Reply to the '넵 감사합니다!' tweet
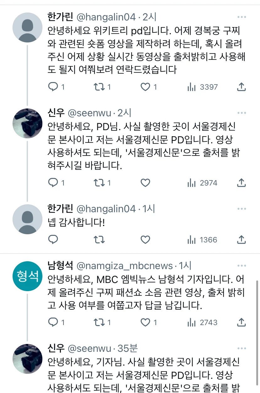260x393 pixels. (x=53, y=240)
